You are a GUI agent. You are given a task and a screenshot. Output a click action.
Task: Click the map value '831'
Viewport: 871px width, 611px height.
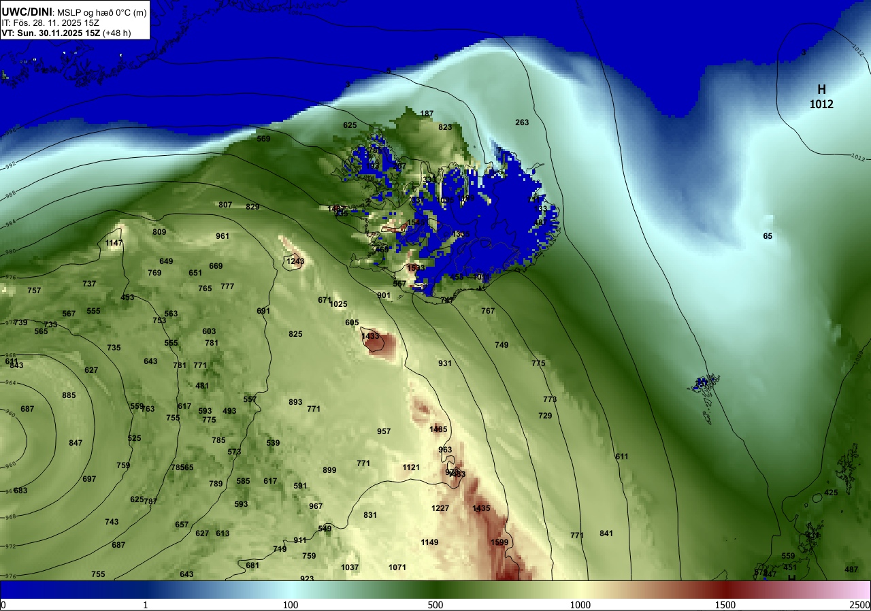coord(370,515)
